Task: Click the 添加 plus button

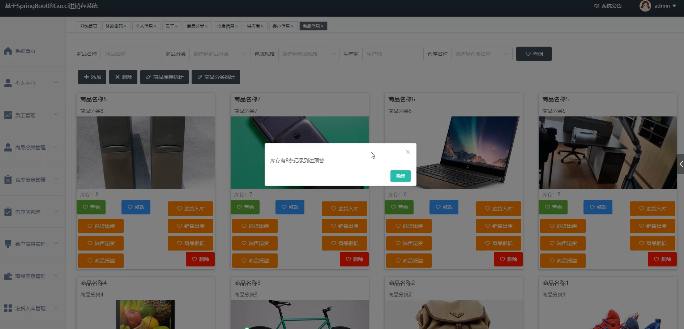Action: 92,77
